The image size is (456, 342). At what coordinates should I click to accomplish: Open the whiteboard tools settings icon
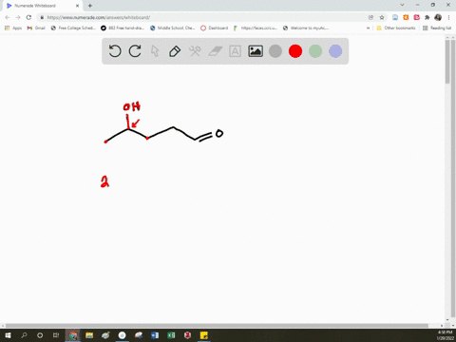[195, 51]
